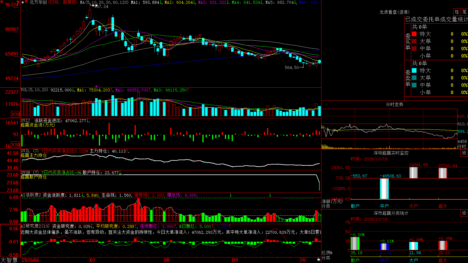Click the red 特大 buy order swatch
Image resolution: width=468 pixels, height=263 pixels.
coord(414,34)
